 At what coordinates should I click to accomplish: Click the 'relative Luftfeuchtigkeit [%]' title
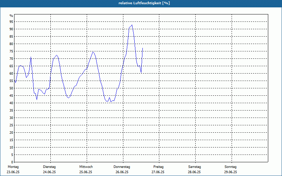click(144, 3)
